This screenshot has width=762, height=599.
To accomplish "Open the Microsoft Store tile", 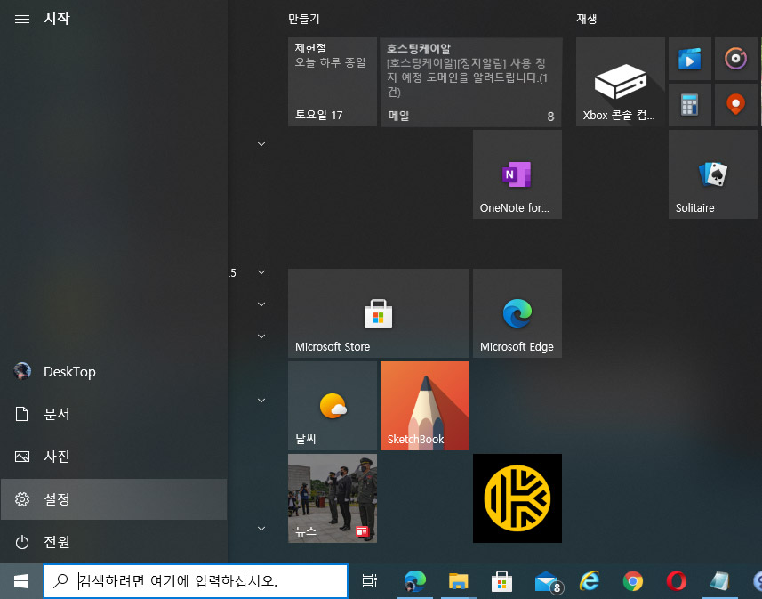I will tap(378, 313).
